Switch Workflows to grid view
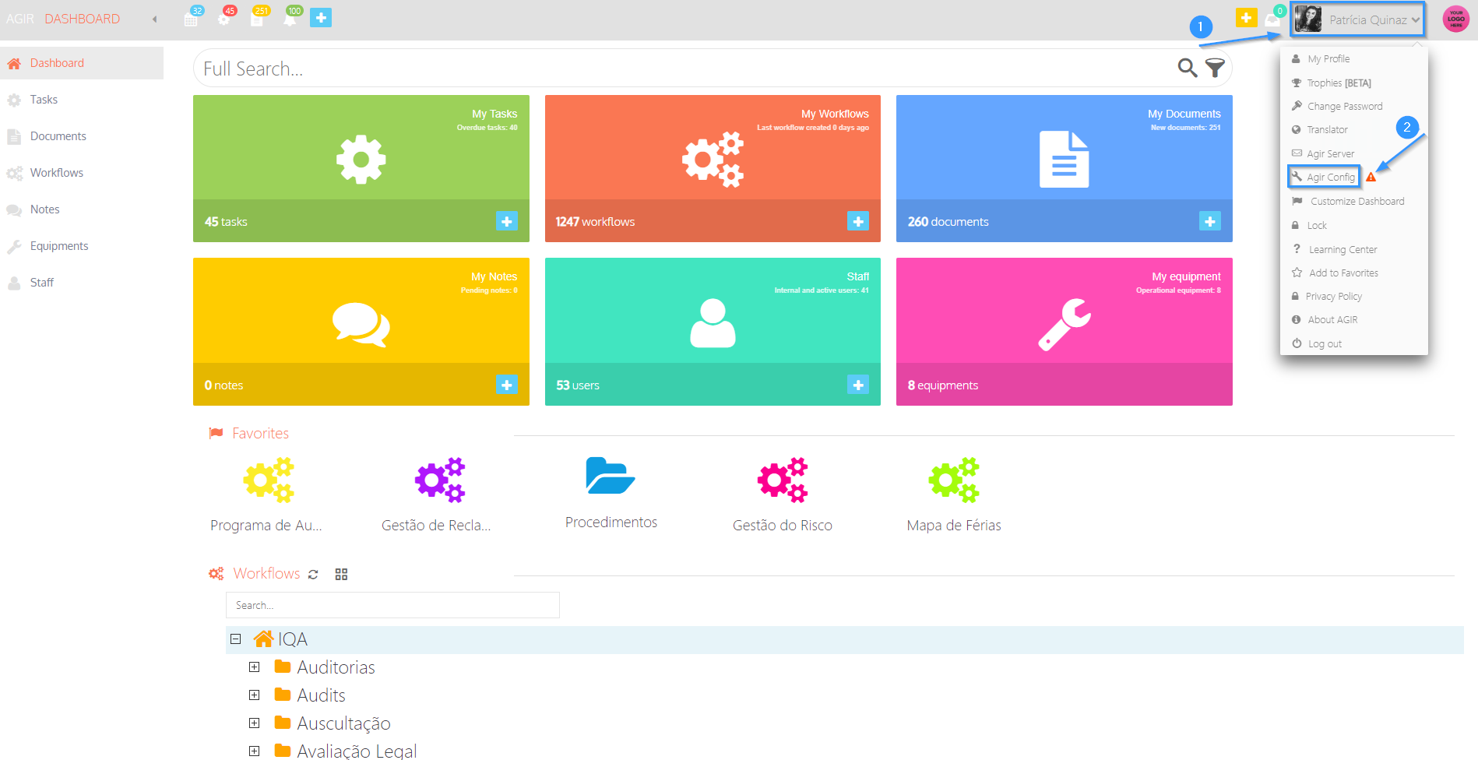 341,575
